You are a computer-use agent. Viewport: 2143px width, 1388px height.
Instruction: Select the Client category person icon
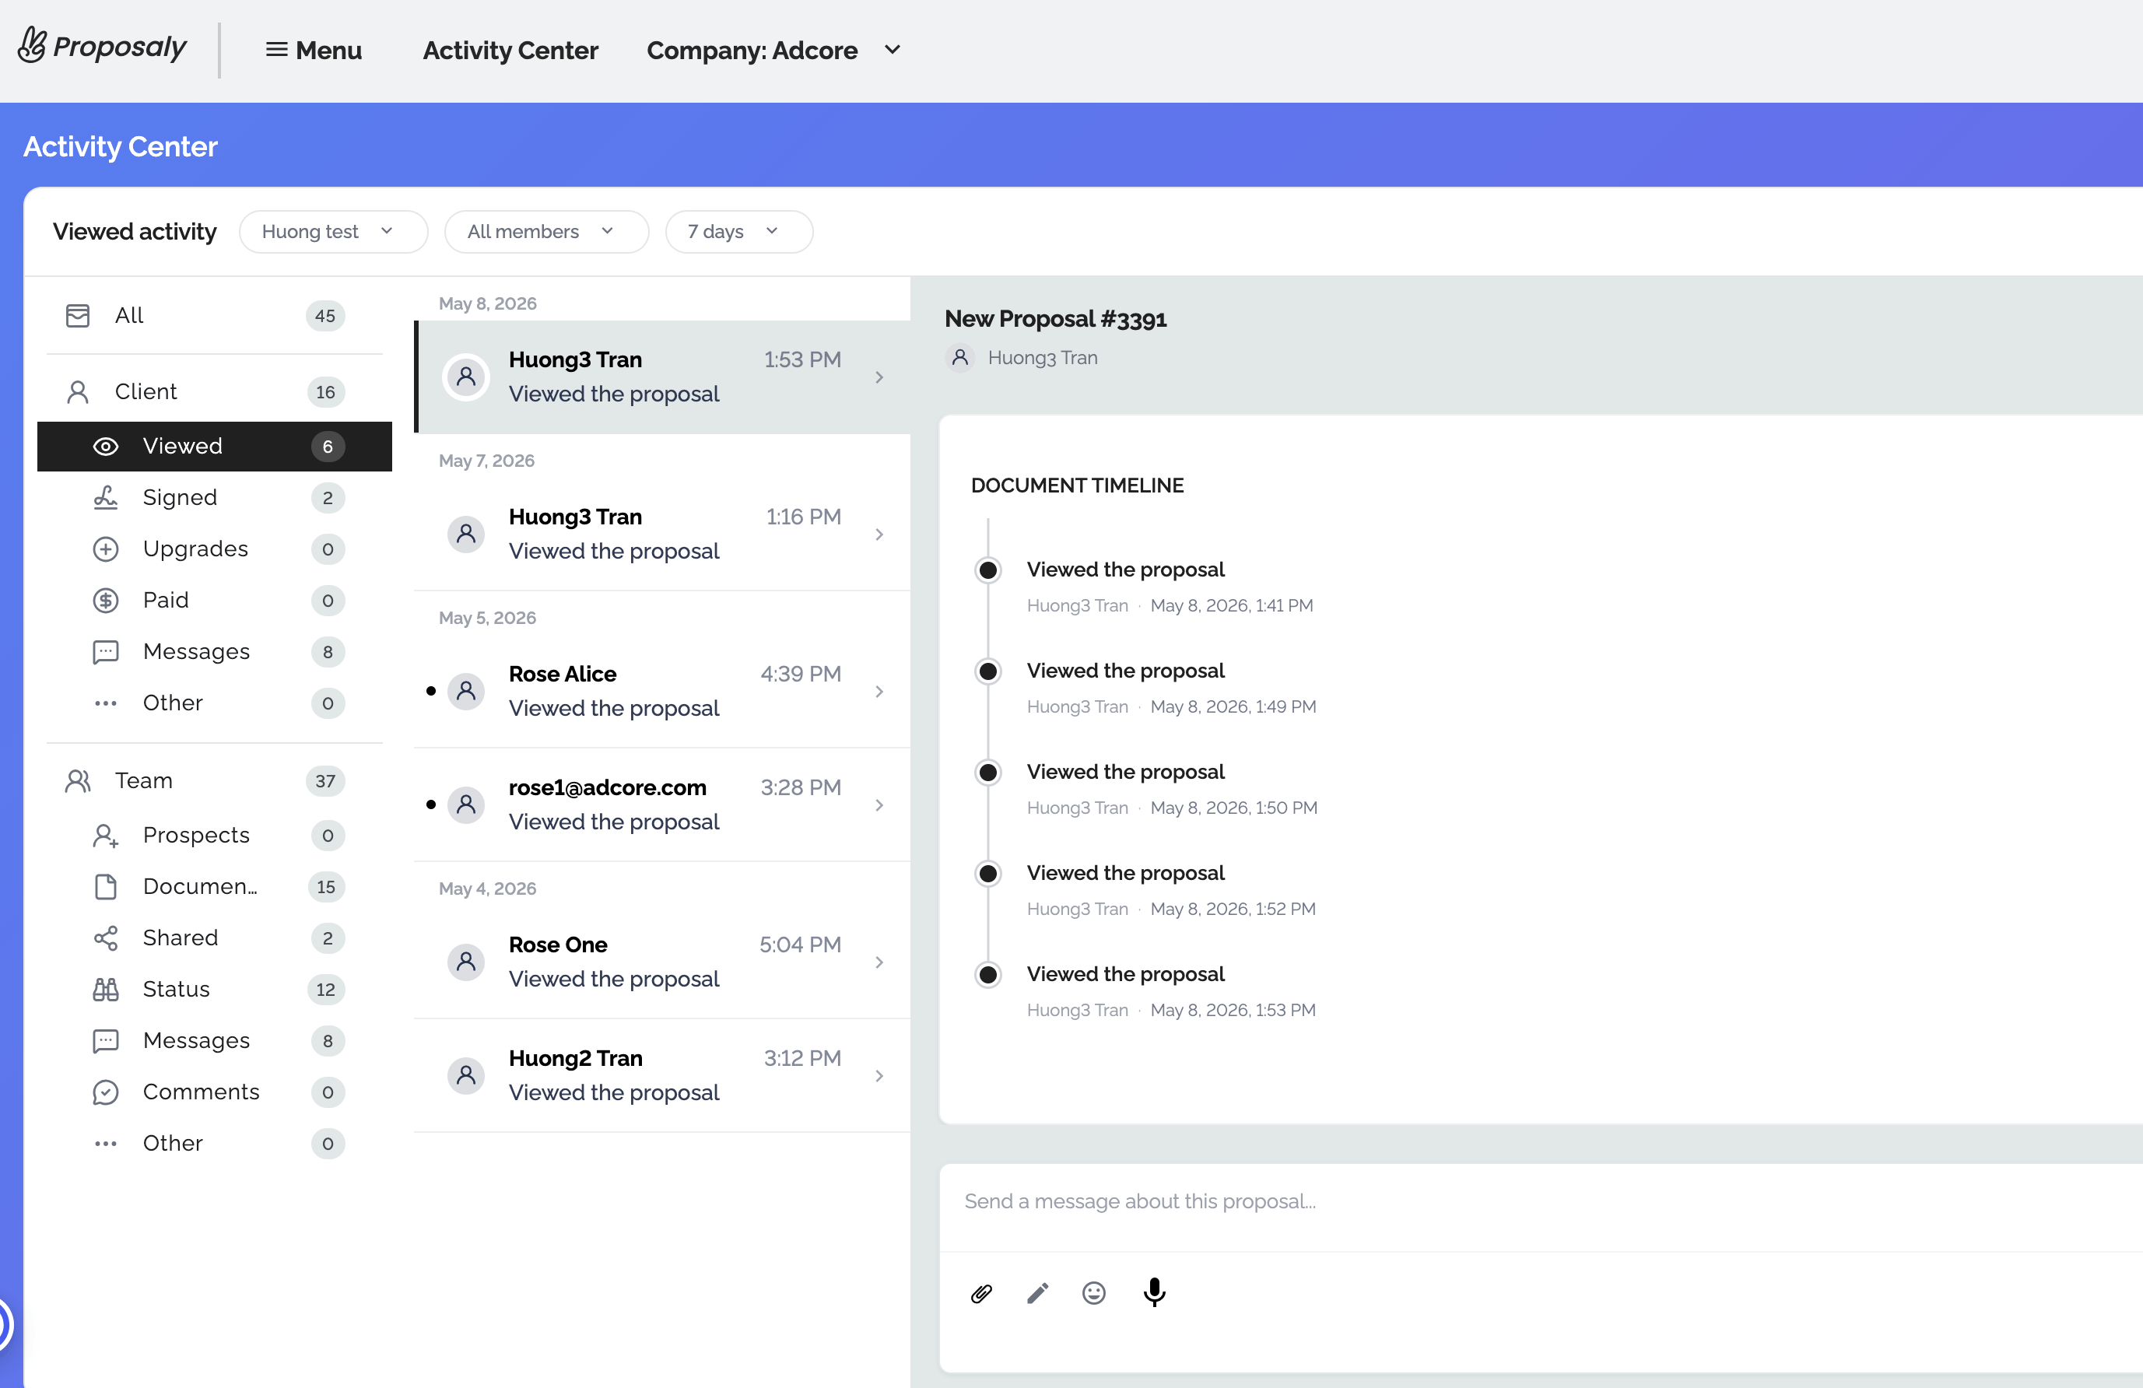coord(79,391)
